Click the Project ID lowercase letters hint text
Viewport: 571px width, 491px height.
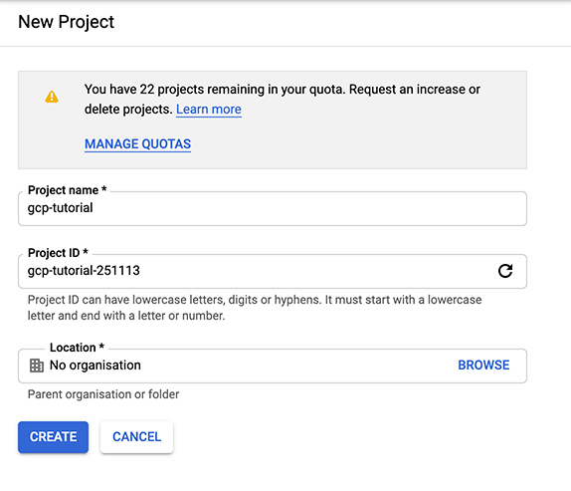coord(255,308)
